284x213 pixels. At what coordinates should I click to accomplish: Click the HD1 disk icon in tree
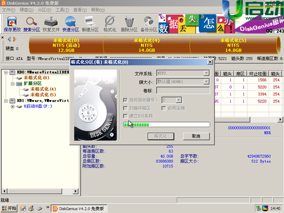[x=12, y=100]
